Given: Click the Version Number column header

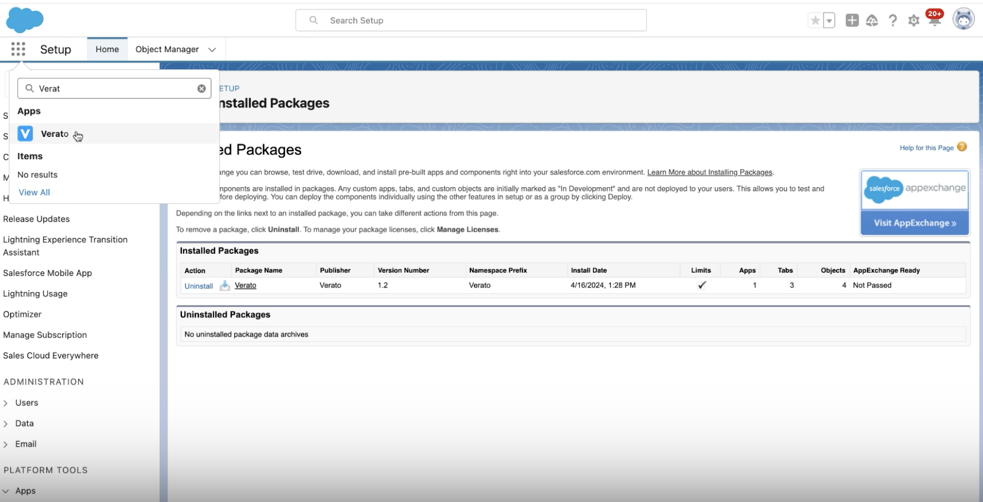Looking at the screenshot, I should (403, 270).
